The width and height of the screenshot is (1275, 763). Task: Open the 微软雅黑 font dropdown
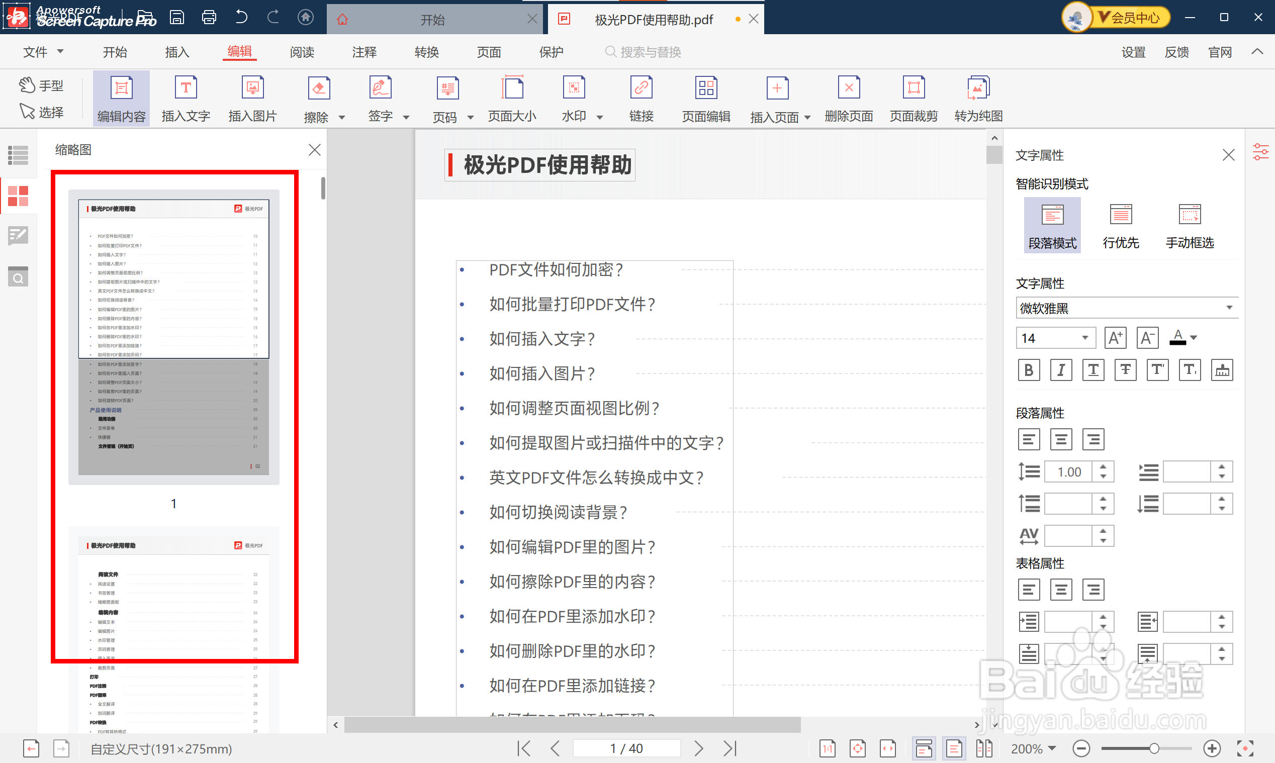[1126, 308]
